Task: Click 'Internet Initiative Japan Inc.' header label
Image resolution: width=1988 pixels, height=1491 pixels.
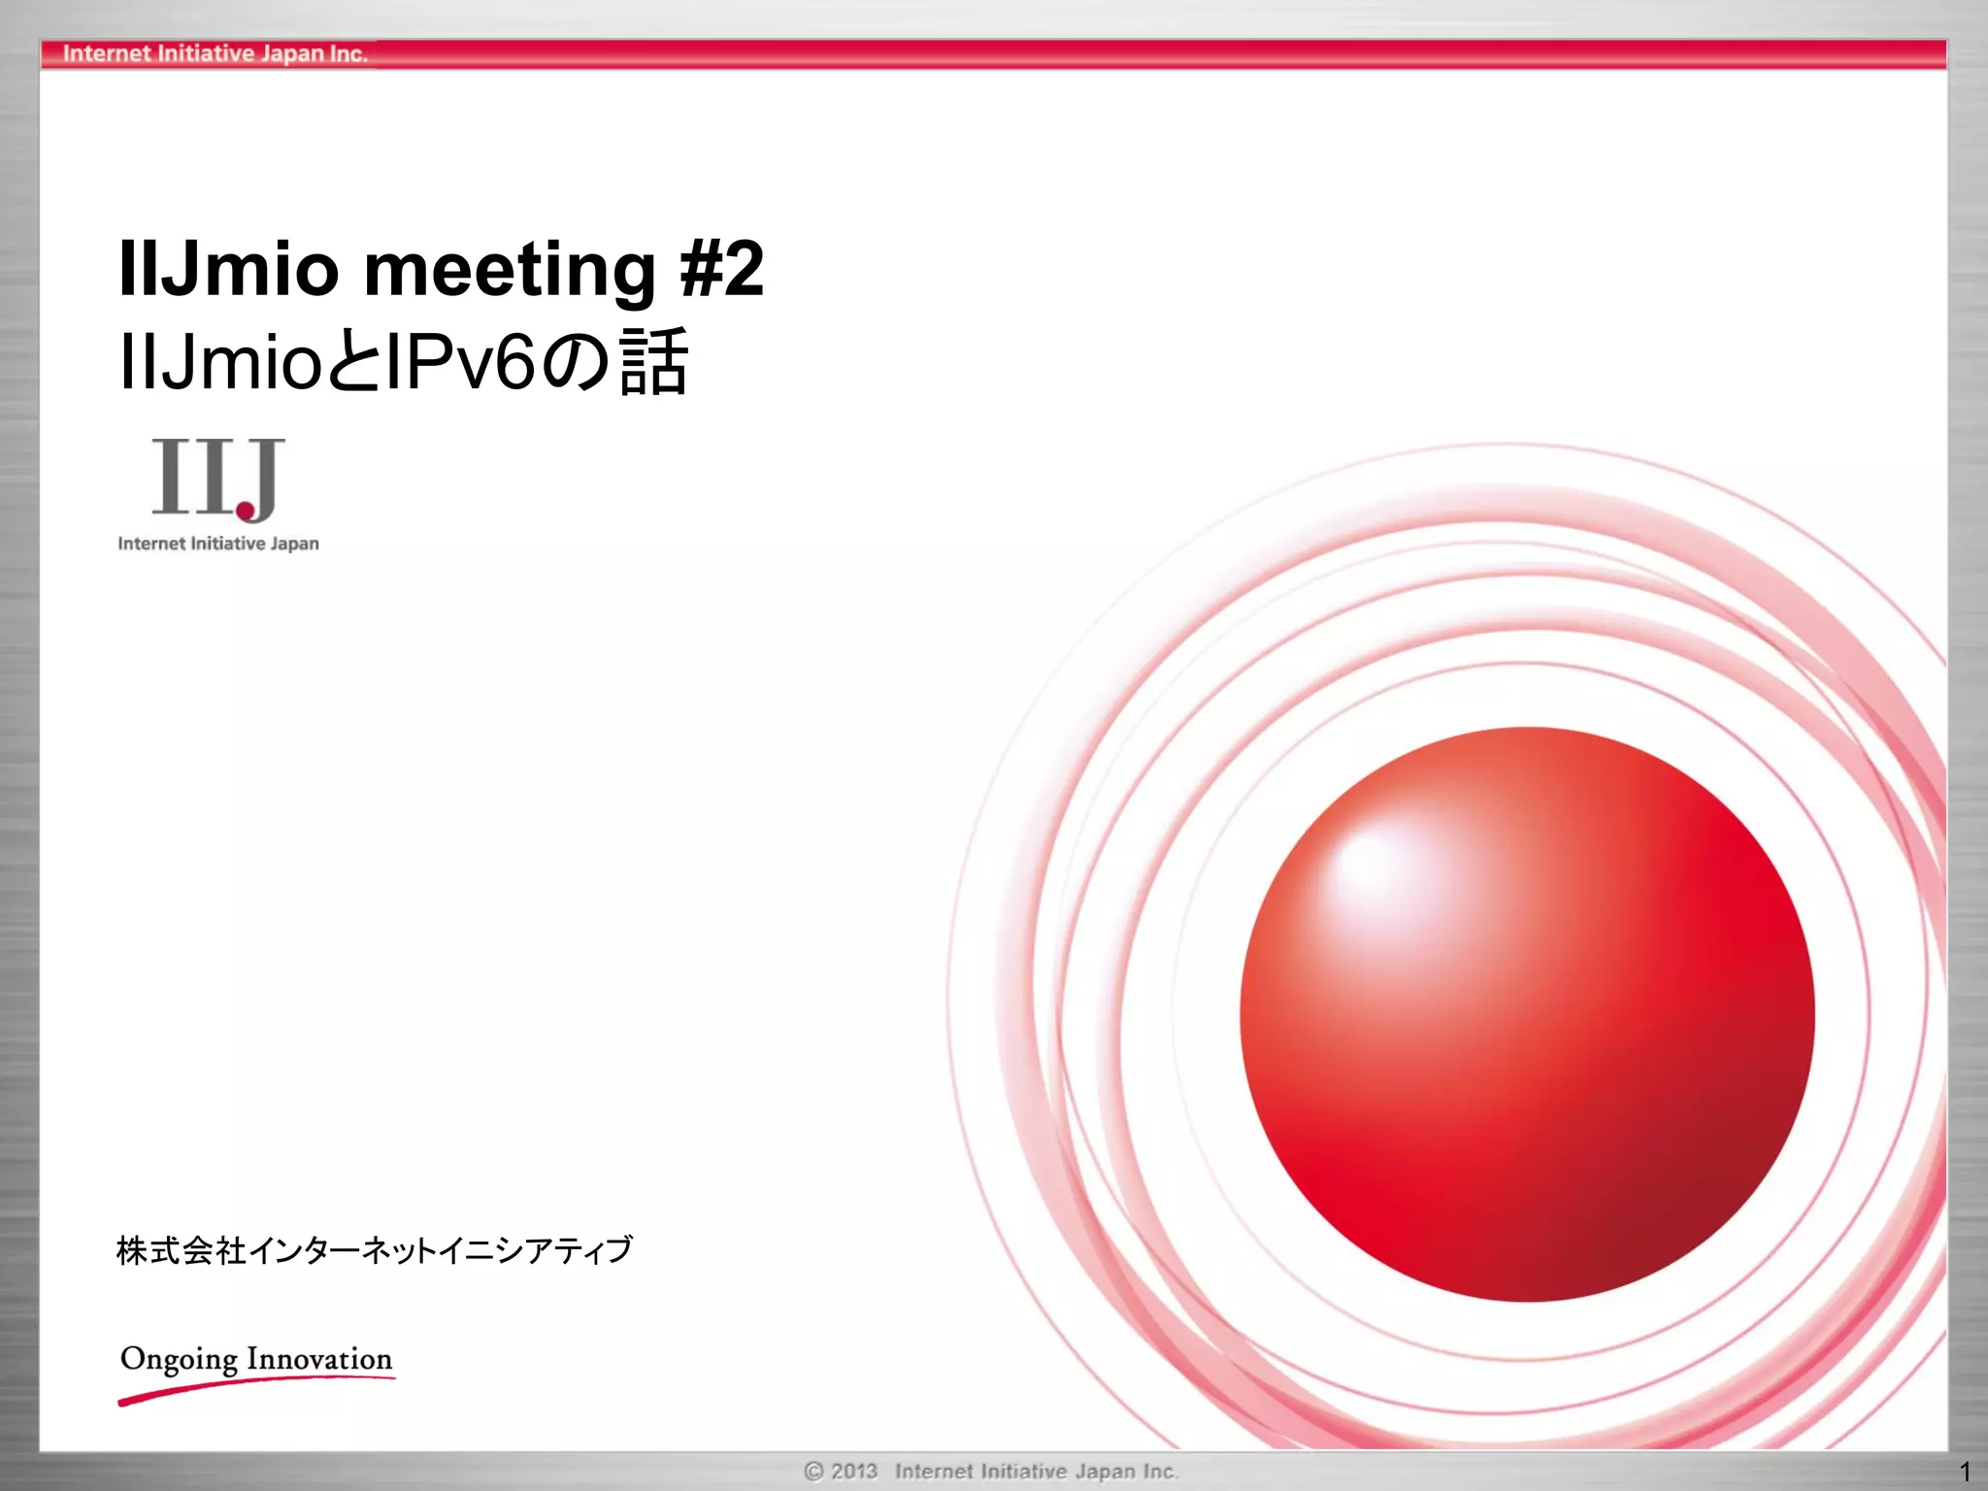Action: pyautogui.click(x=215, y=53)
